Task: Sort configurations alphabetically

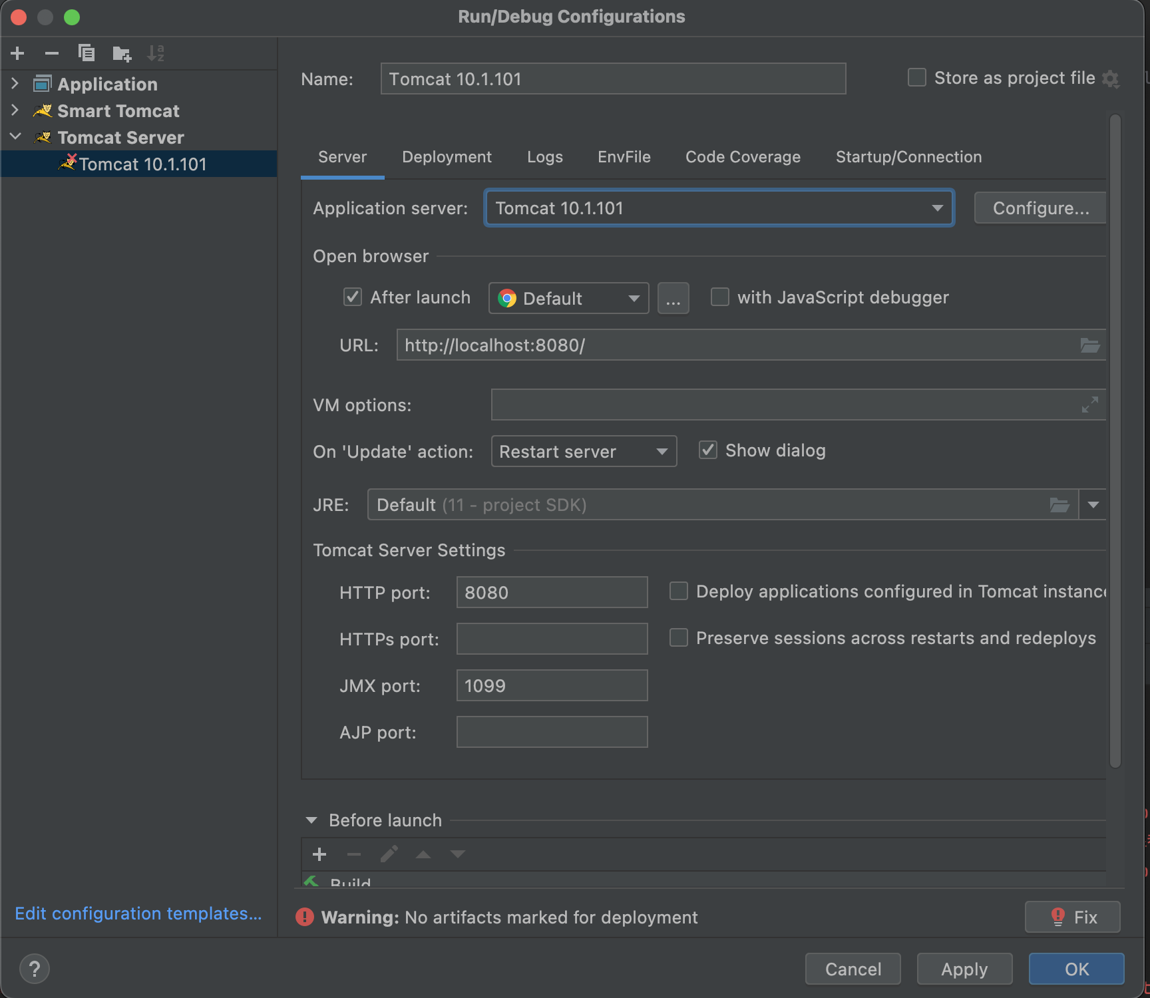Action: [156, 53]
